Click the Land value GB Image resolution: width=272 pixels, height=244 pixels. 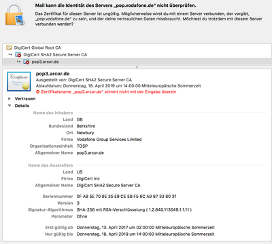pos(80,119)
